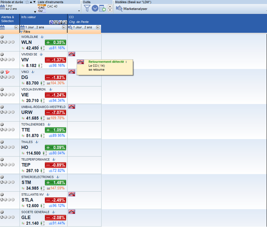
Task: Click the CCI column header
Action: pos(71,17)
